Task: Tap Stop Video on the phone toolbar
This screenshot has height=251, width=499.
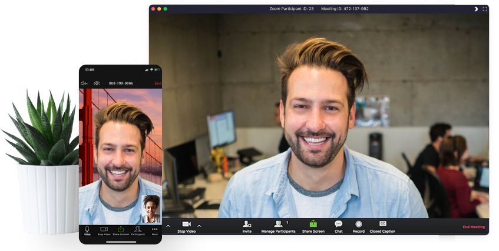Action: (104, 230)
